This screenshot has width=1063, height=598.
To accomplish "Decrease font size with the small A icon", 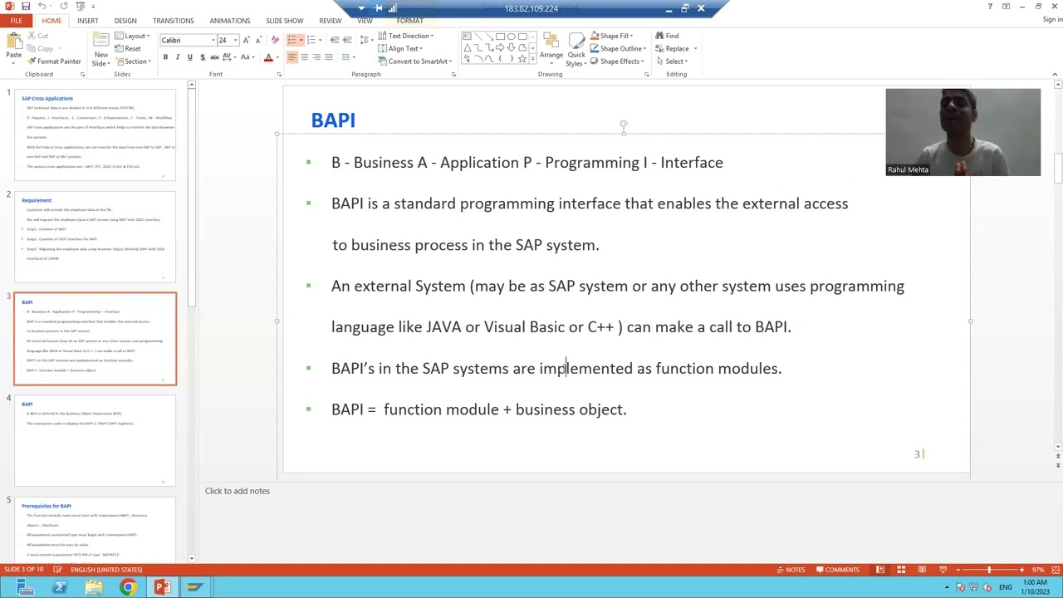I will pos(258,40).
